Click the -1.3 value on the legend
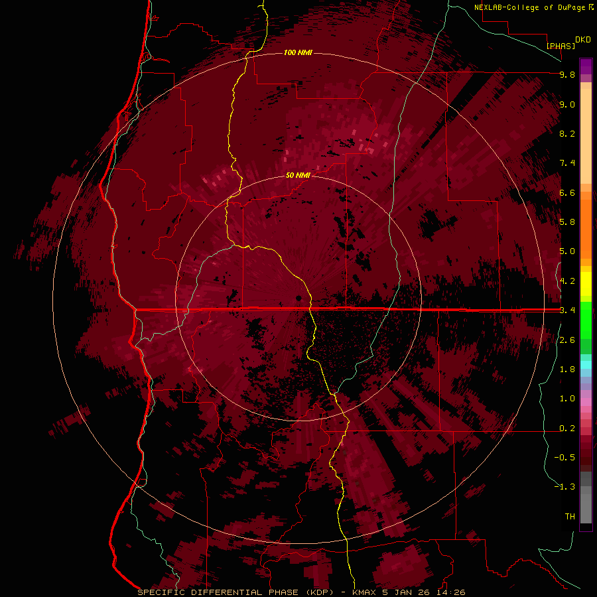Image resolution: width=597 pixels, height=597 pixels. pos(564,487)
